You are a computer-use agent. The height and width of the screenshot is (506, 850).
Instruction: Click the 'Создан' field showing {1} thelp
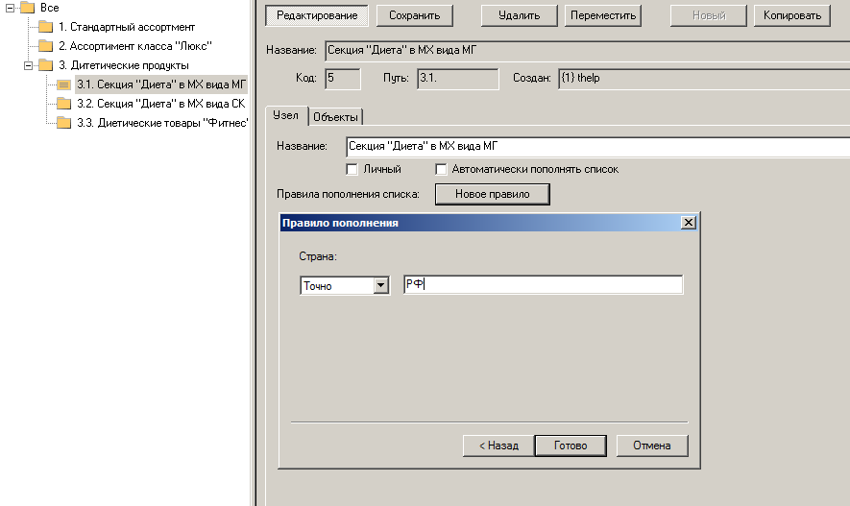coord(704,79)
